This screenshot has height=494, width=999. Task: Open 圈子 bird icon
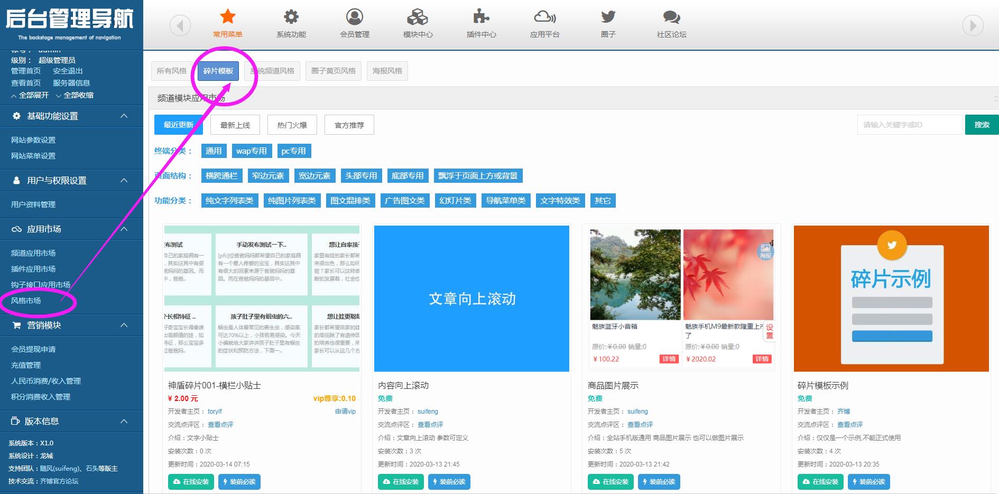click(x=608, y=17)
